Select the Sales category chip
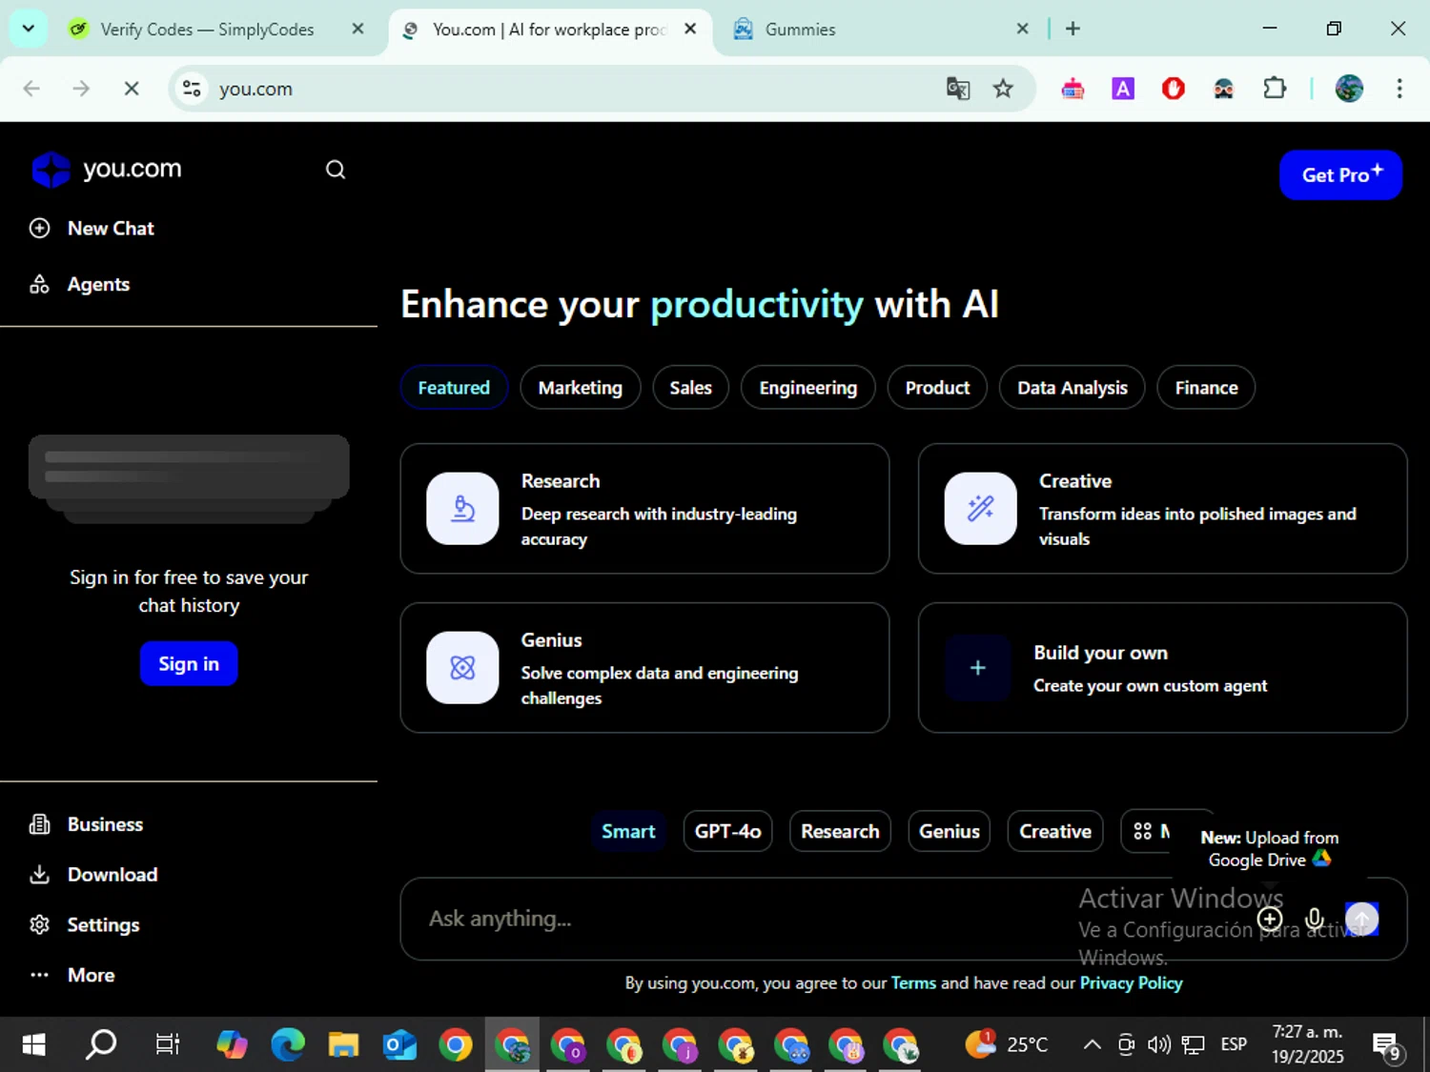This screenshot has width=1430, height=1072. tap(690, 388)
